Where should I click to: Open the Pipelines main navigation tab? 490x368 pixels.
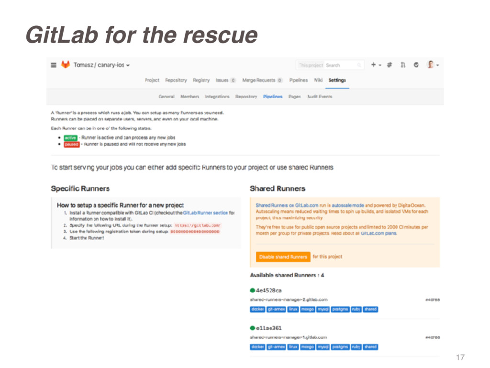pos(299,80)
